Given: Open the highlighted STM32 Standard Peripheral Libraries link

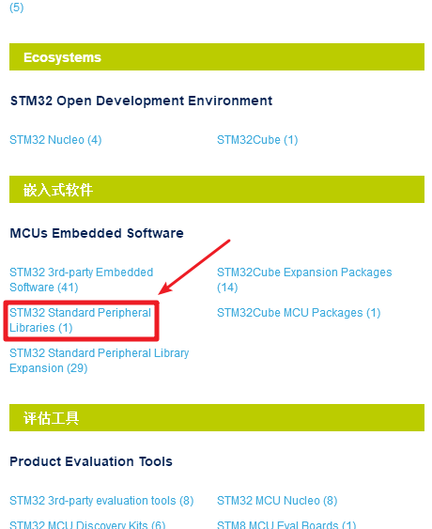Looking at the screenshot, I should tap(80, 320).
